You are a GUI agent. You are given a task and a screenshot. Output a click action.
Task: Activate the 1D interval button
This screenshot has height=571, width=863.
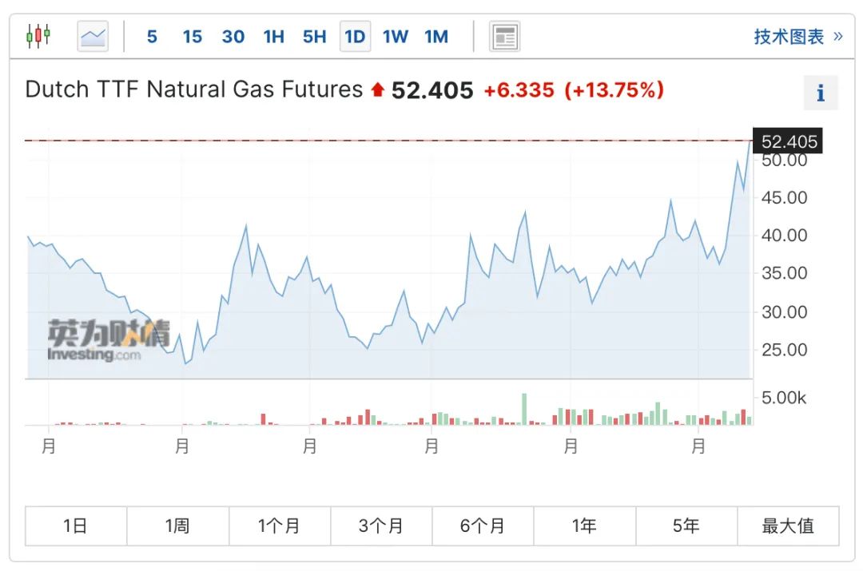[x=355, y=36]
